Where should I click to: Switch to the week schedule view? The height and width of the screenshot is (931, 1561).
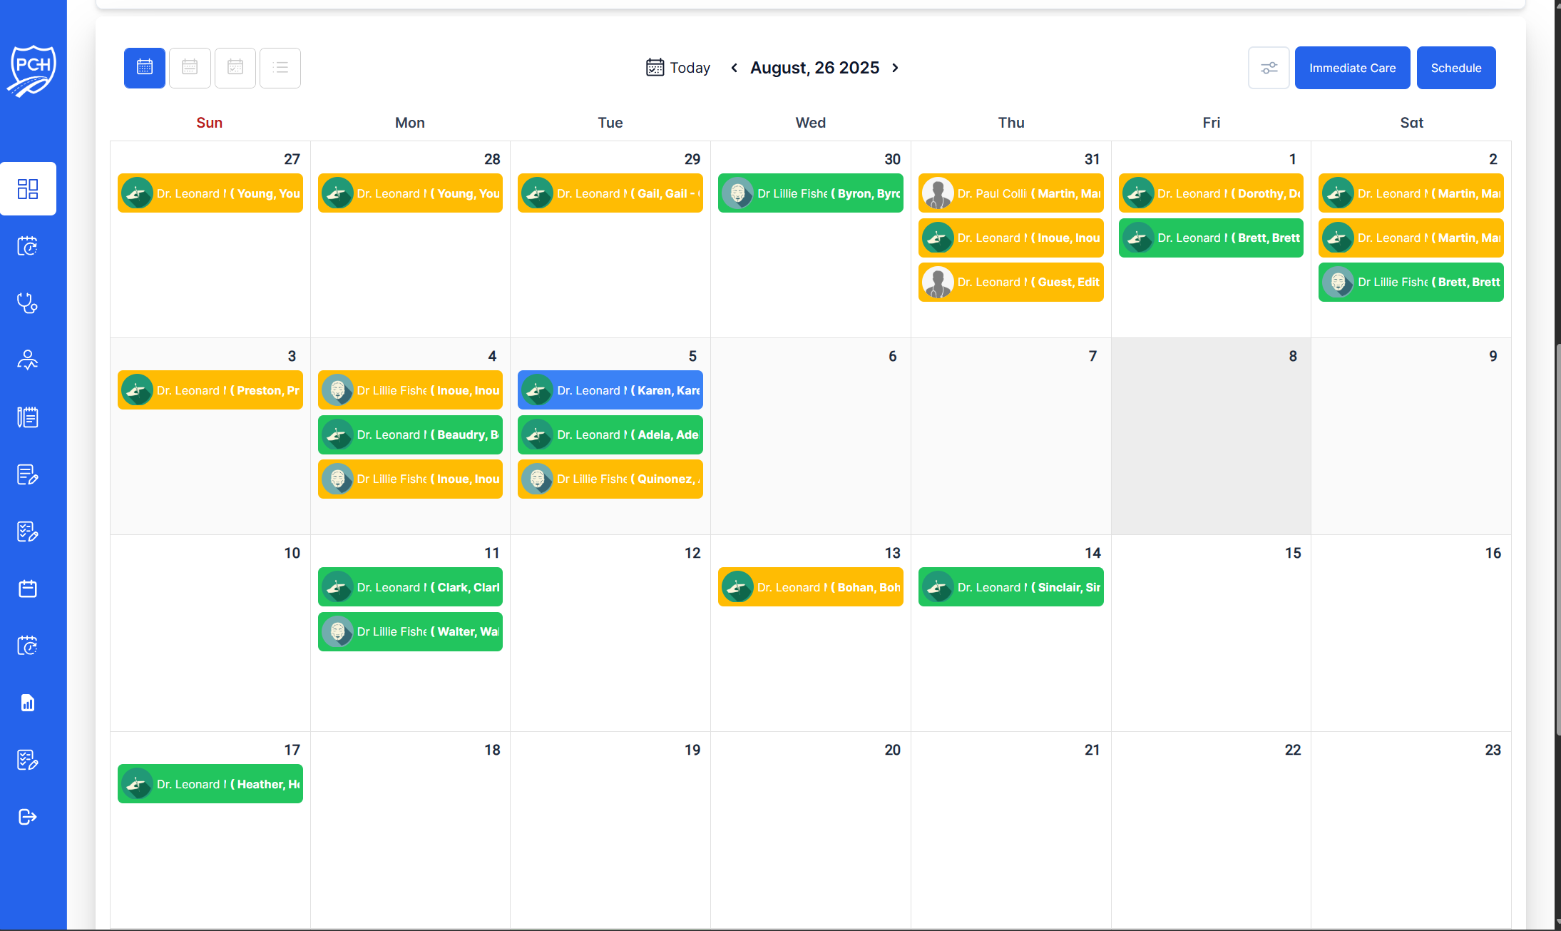190,67
